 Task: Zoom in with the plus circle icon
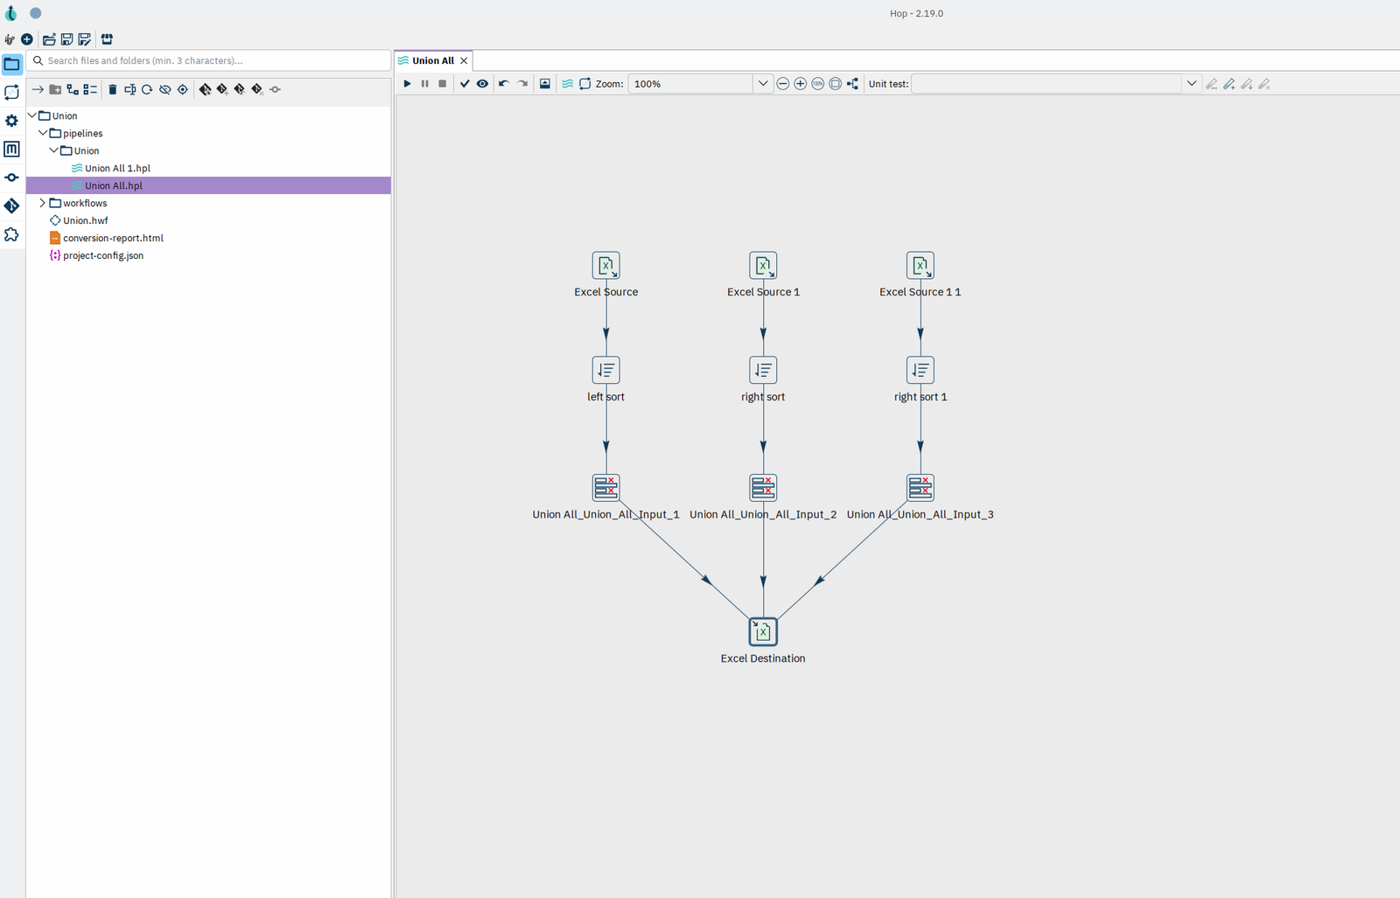click(801, 84)
